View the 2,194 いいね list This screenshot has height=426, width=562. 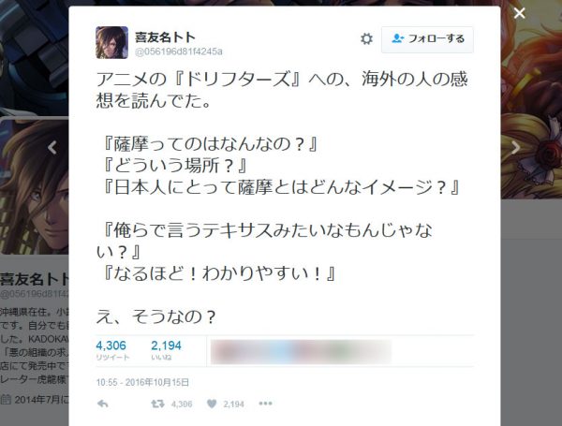[166, 350]
